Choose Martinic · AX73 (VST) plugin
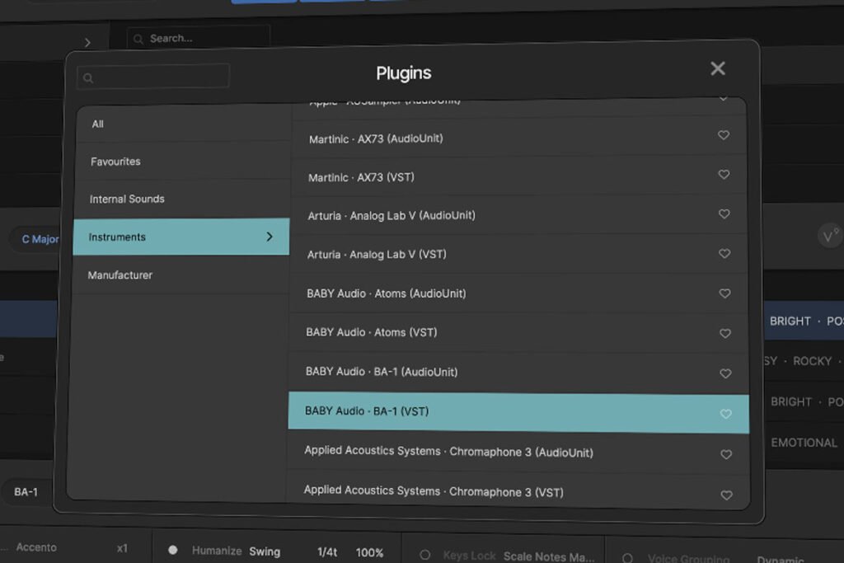This screenshot has height=563, width=844. click(x=518, y=176)
